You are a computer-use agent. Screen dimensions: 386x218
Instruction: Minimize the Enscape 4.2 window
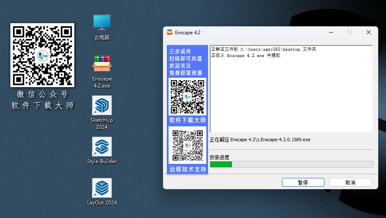pos(331,32)
